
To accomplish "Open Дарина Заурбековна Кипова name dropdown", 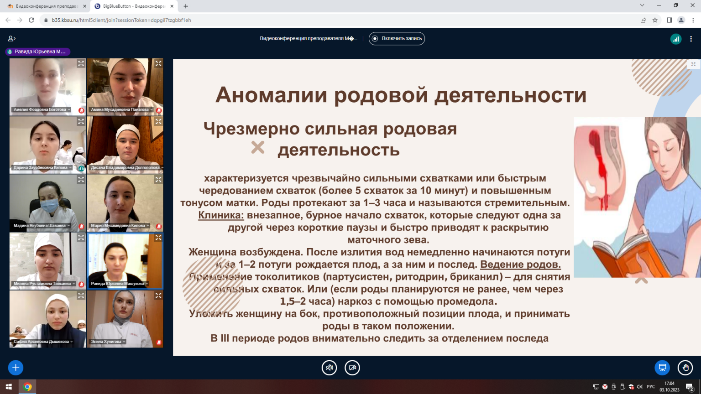I will pos(42,168).
